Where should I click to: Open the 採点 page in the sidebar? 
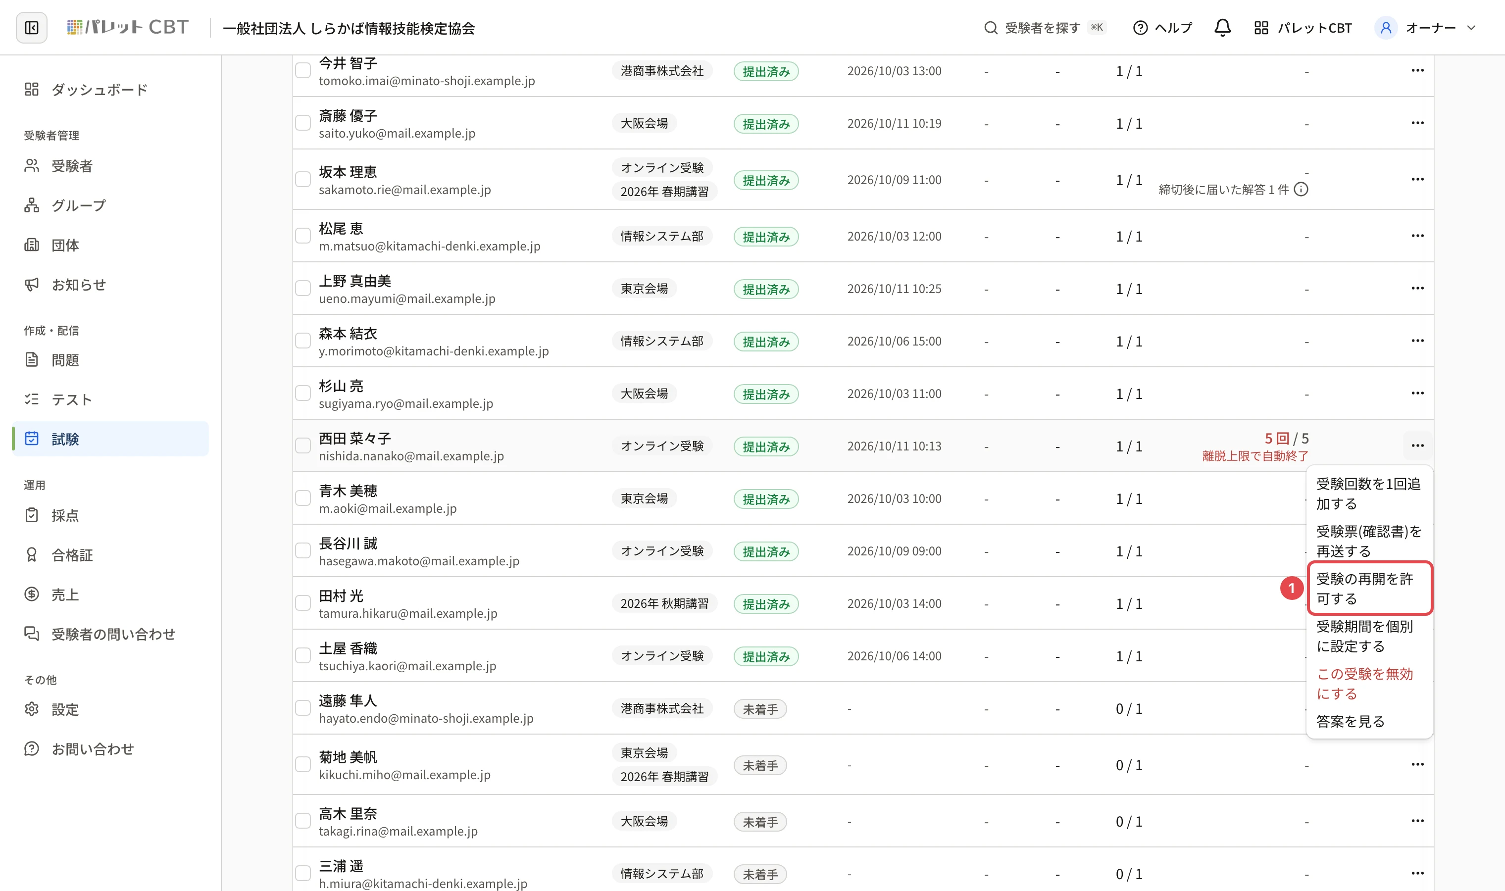[x=110, y=515]
